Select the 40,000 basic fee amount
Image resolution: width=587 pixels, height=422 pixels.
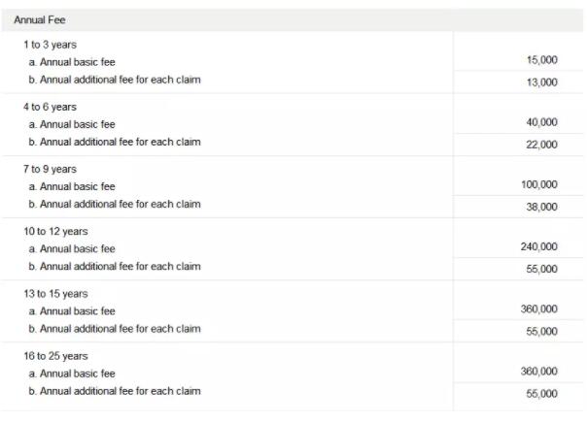tap(541, 122)
